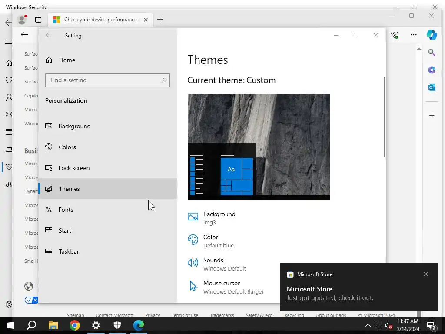The height and width of the screenshot is (334, 445).
Task: Open the Background personalization page
Action: click(x=108, y=126)
